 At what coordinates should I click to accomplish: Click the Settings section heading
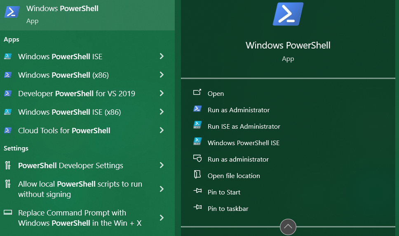coord(16,148)
